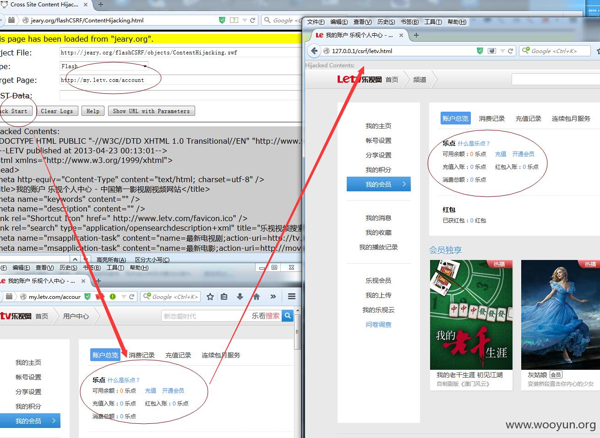Click the Clear Logs button

tap(57, 111)
